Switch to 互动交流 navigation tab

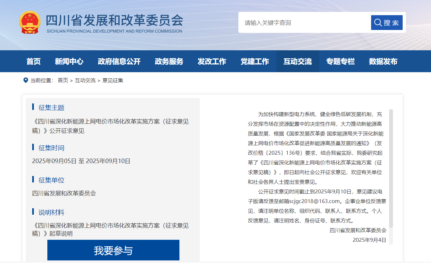[x=297, y=62]
